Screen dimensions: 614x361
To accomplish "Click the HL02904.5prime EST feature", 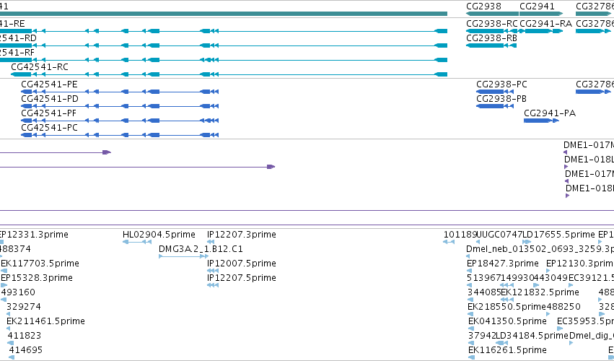I will 137,242.
